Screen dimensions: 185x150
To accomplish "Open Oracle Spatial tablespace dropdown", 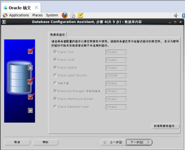I will click(116, 68).
